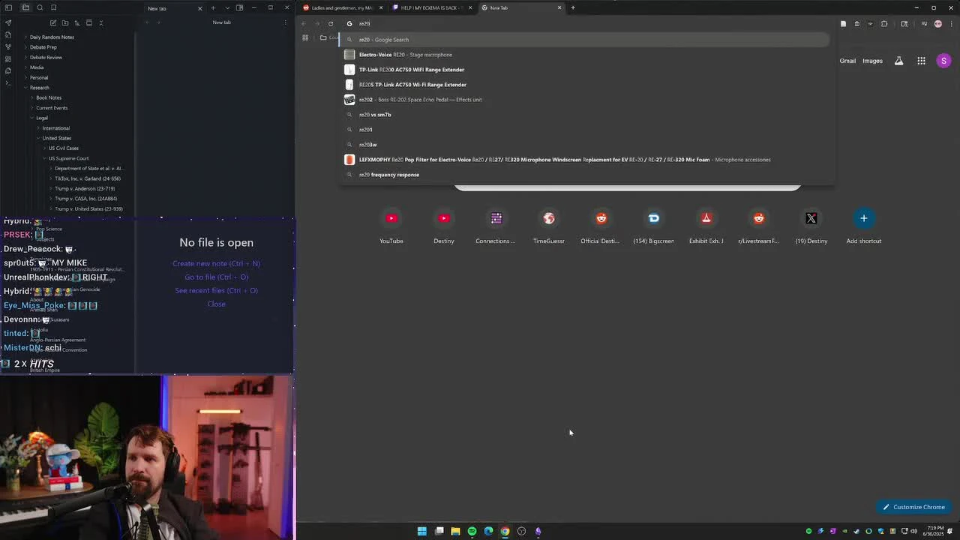The height and width of the screenshot is (540, 960).
Task: Select 're20 frequency response' suggestion
Action: 585,175
